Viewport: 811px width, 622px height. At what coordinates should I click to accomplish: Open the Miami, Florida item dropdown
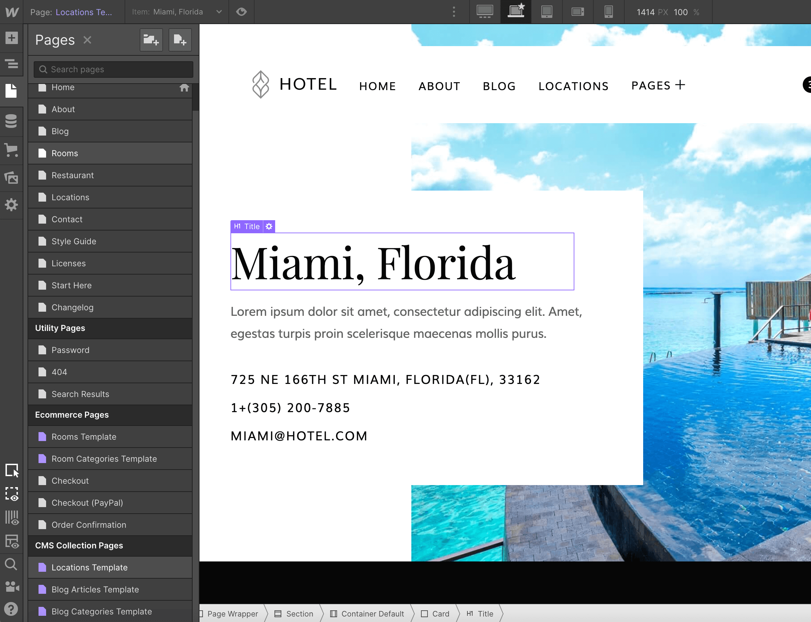(219, 12)
